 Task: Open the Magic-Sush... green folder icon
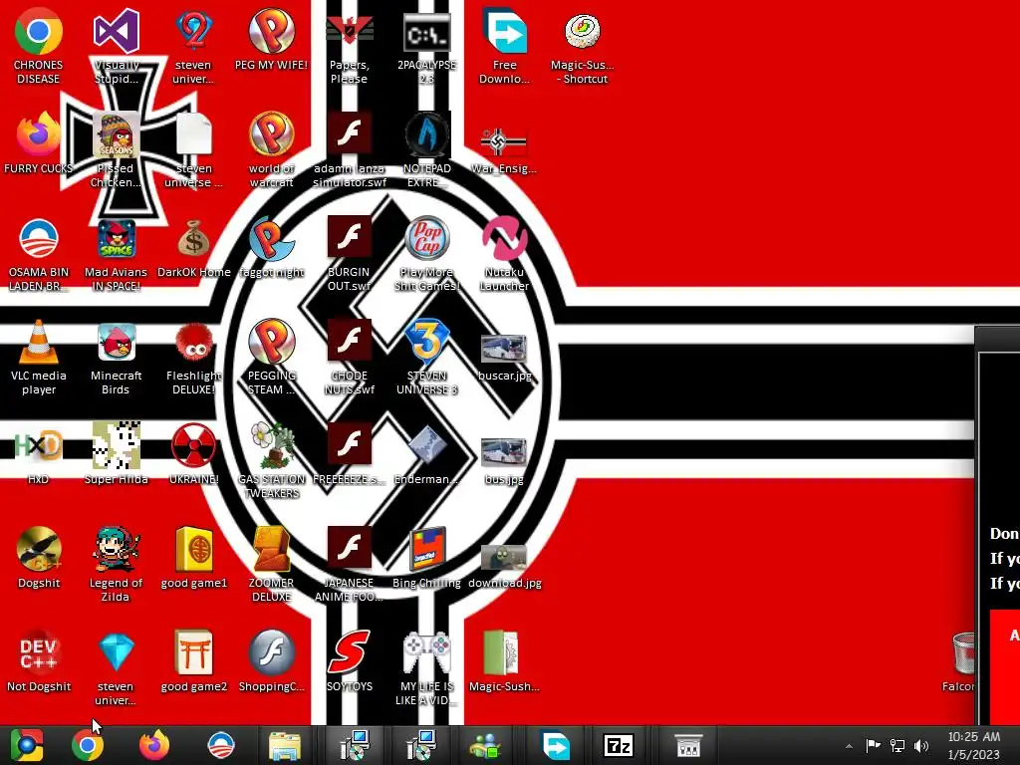[504, 660]
